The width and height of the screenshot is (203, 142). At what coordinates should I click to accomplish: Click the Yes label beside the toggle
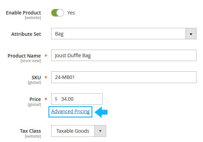coord(71,13)
